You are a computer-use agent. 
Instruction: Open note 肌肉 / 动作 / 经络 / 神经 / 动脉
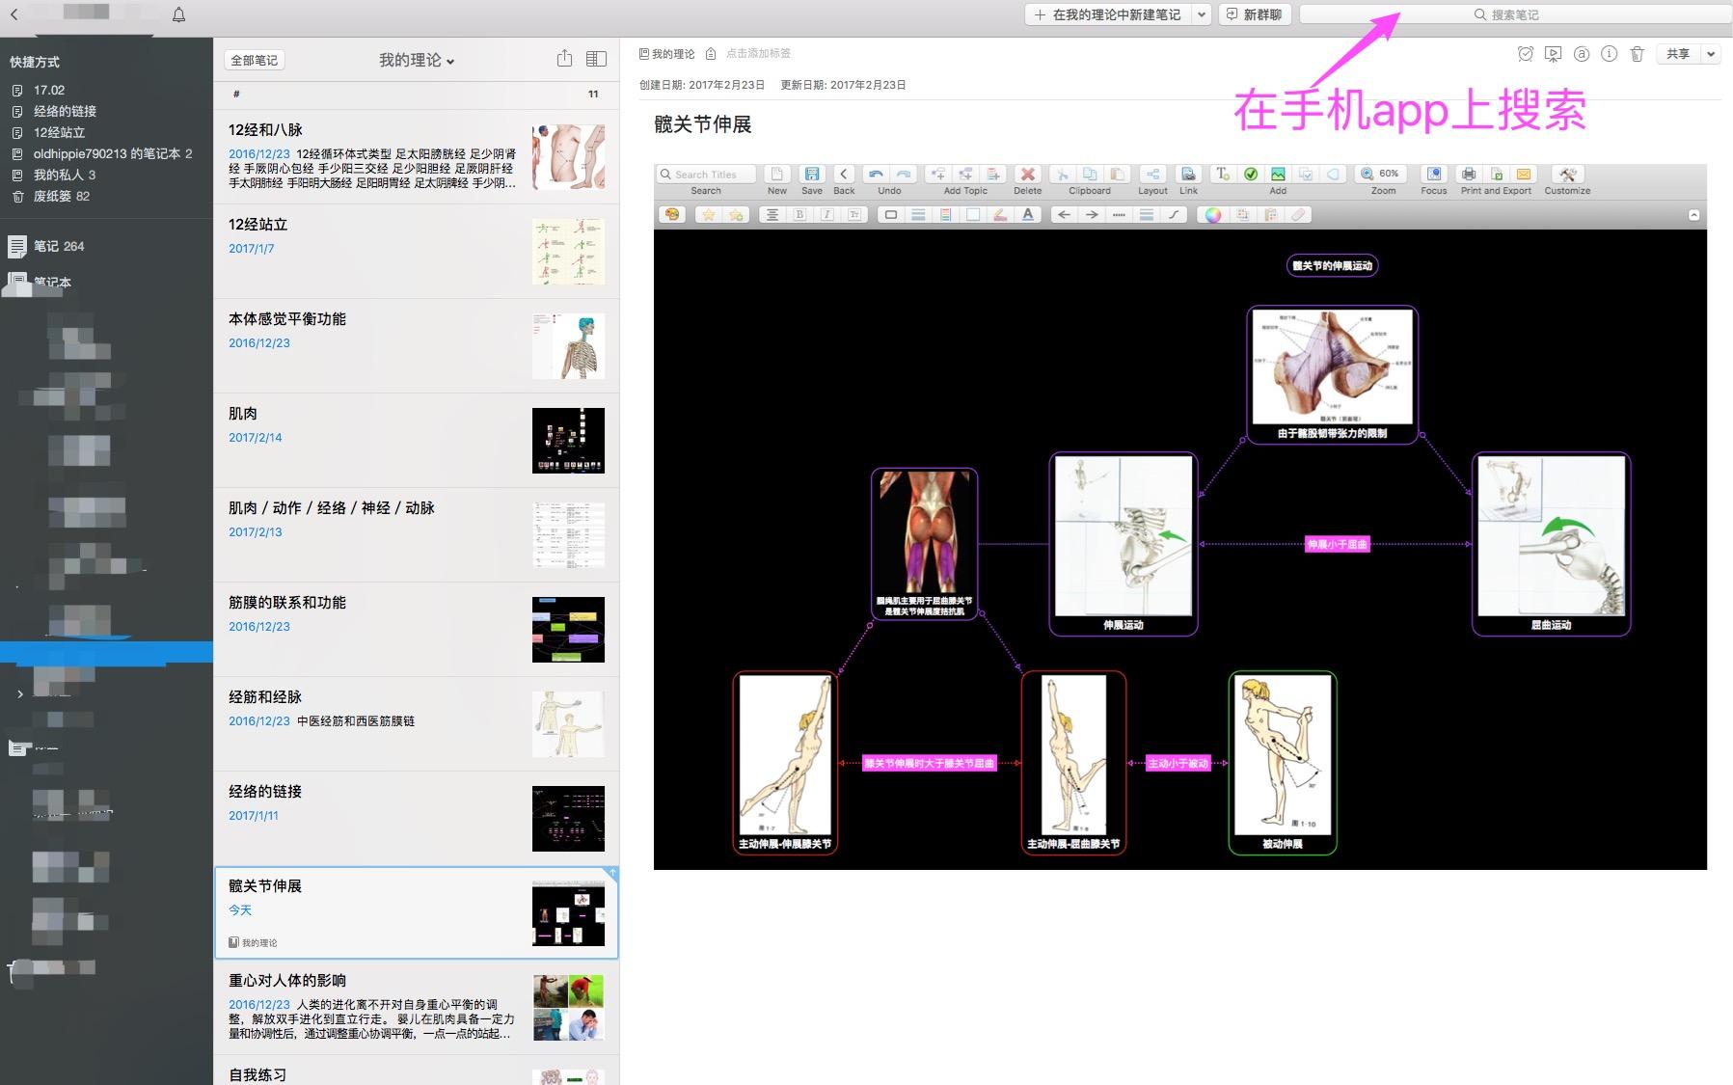click(x=416, y=534)
